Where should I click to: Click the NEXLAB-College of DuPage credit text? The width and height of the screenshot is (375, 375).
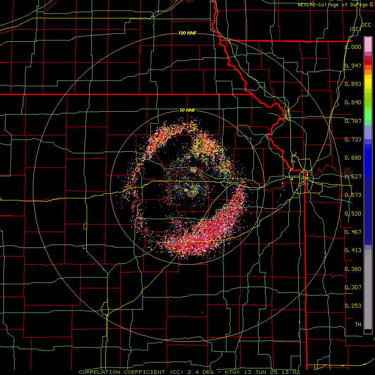click(333, 5)
